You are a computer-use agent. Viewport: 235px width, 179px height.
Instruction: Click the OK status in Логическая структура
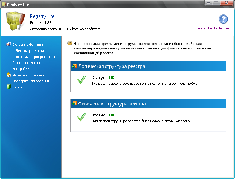click(112, 78)
